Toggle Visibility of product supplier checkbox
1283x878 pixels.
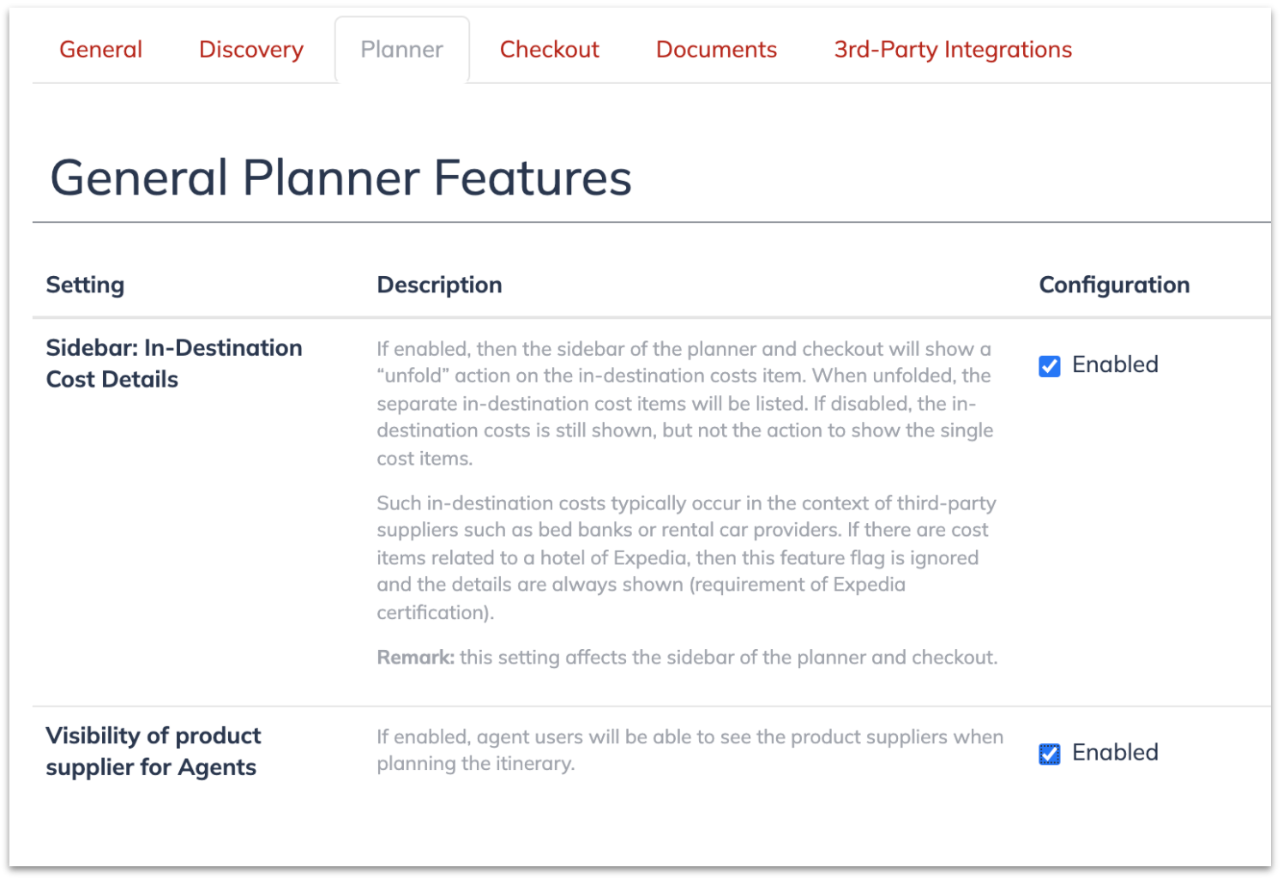click(x=1050, y=754)
